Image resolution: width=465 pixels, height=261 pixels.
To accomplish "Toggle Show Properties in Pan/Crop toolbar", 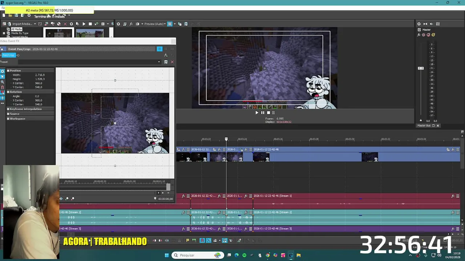I will [x=3, y=71].
